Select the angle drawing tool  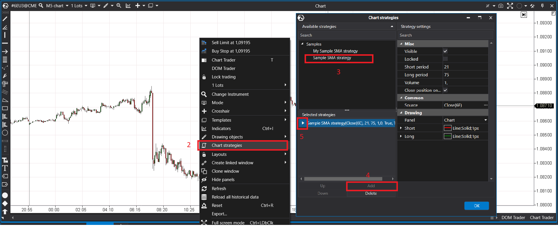(x=5, y=27)
